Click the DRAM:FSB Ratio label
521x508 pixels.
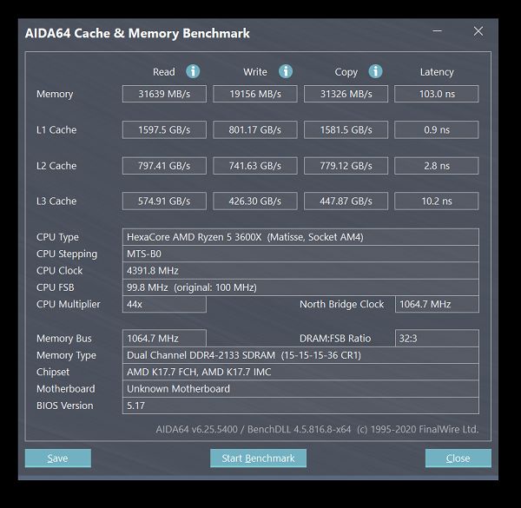pyautogui.click(x=335, y=339)
